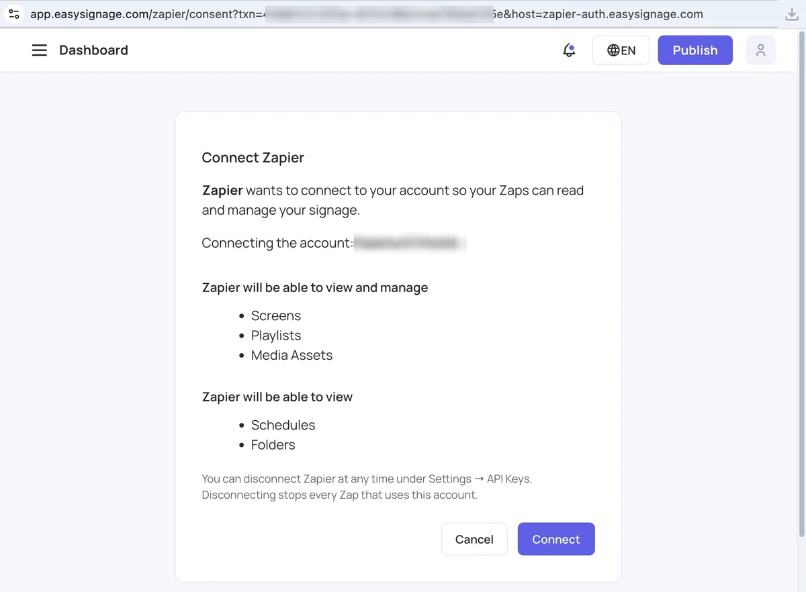Click the Cancel button

(x=474, y=539)
